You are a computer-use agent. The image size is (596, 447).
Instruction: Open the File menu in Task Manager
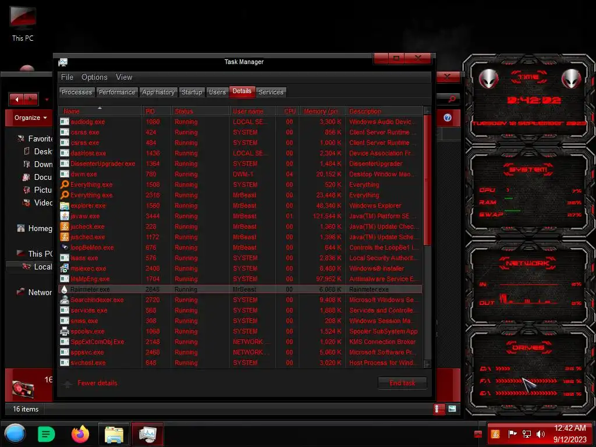[67, 77]
